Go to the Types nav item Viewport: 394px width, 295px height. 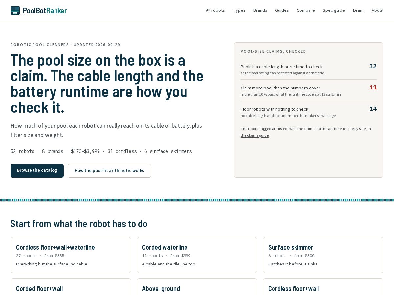coord(239,10)
